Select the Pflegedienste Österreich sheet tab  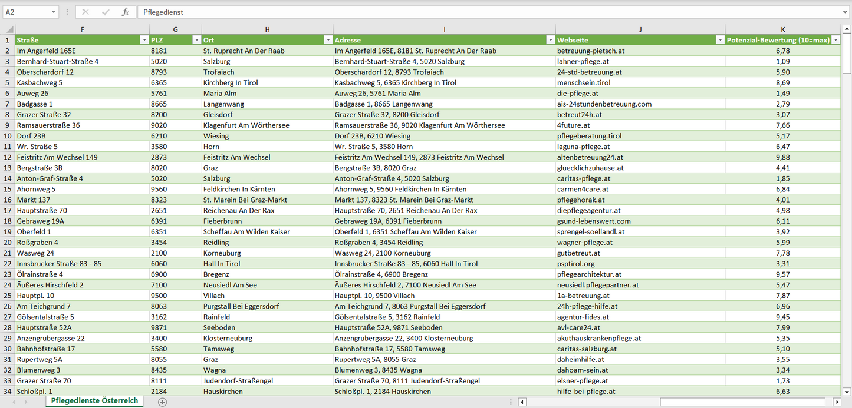pyautogui.click(x=94, y=401)
